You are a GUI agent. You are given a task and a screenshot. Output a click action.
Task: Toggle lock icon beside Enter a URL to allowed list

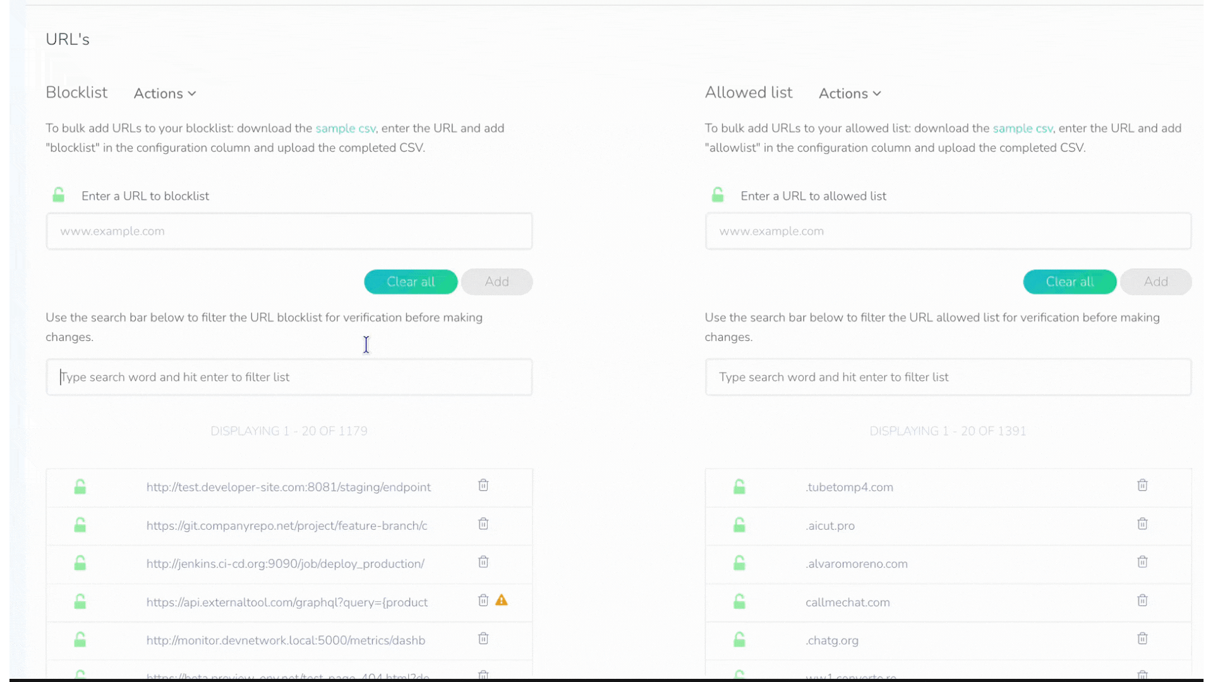point(718,195)
